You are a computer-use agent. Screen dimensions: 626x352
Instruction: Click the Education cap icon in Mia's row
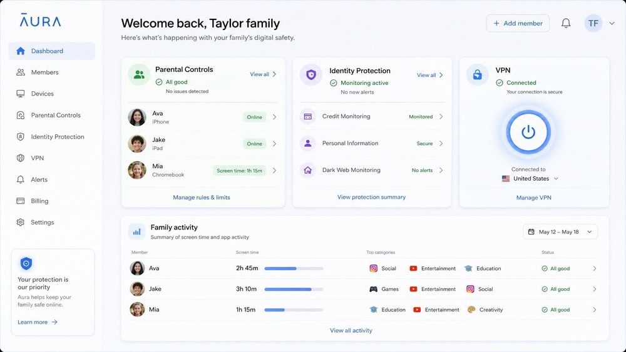click(x=373, y=309)
